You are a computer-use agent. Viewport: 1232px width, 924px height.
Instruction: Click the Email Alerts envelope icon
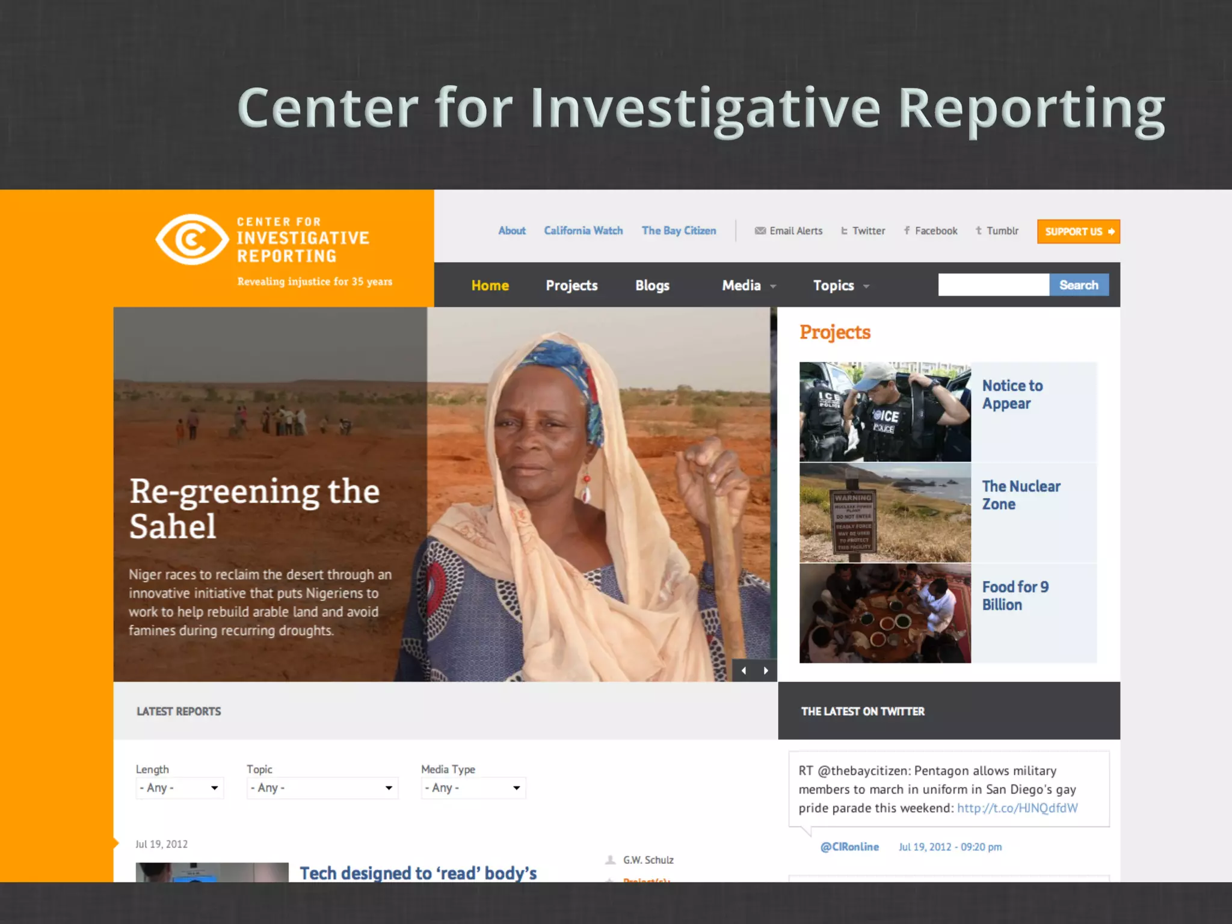[x=760, y=231]
